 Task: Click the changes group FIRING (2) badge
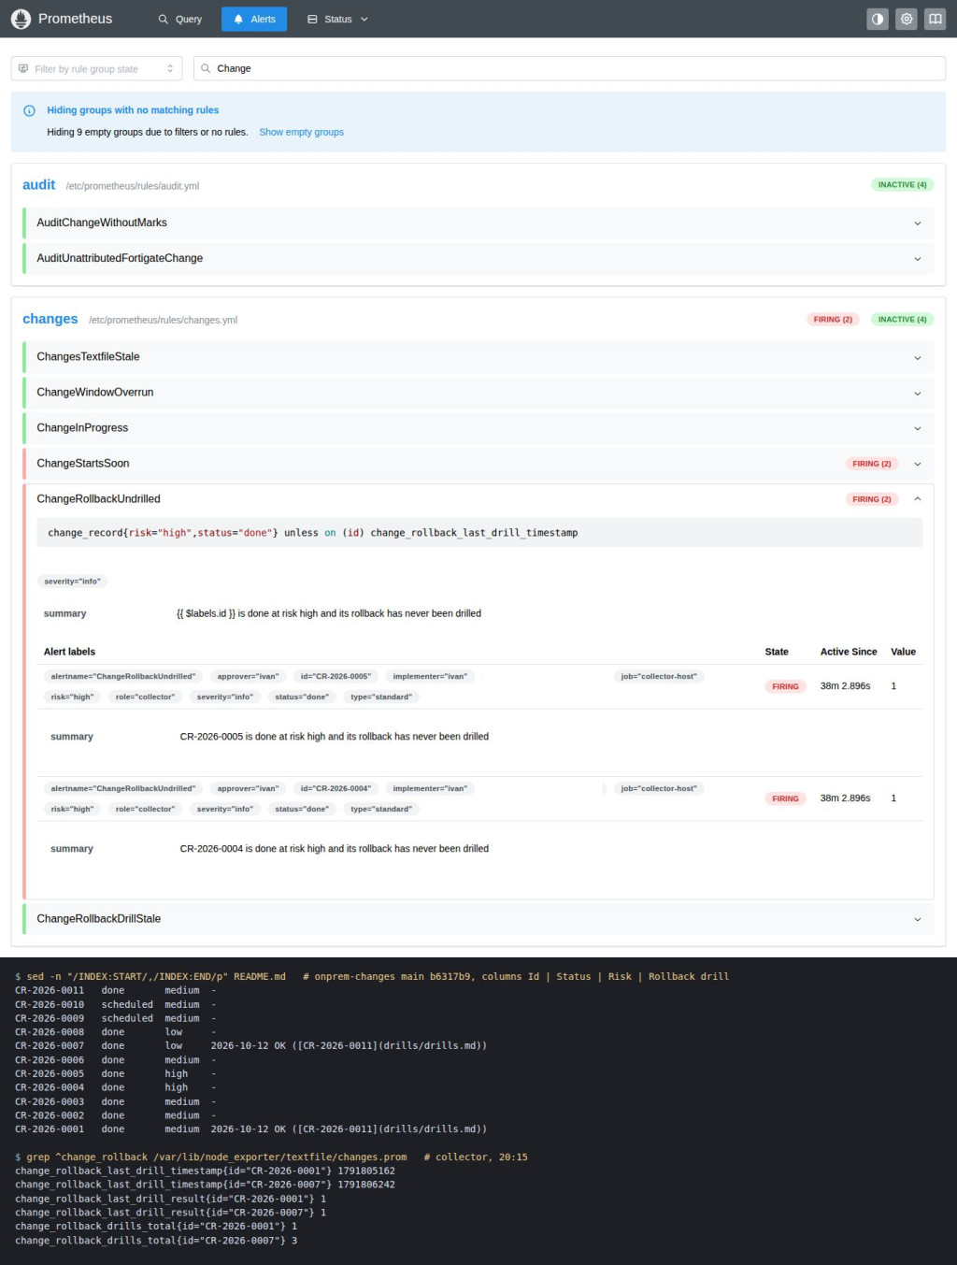[x=833, y=320]
